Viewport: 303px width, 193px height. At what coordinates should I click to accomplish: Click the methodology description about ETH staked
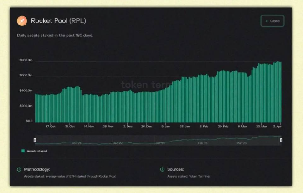[x=70, y=176]
